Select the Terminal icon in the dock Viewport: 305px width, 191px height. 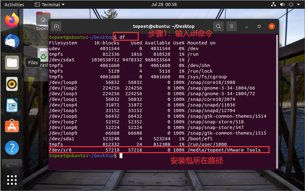(12, 165)
